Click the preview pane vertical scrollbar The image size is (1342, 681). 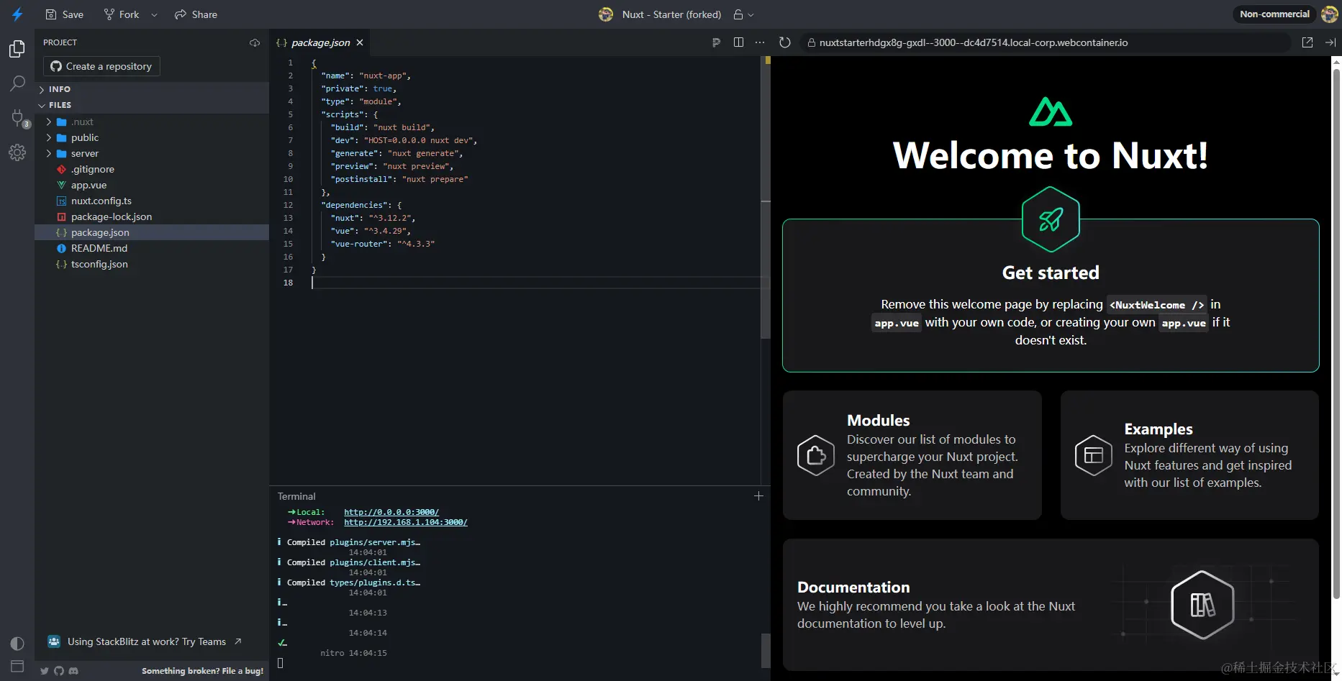(1336, 334)
